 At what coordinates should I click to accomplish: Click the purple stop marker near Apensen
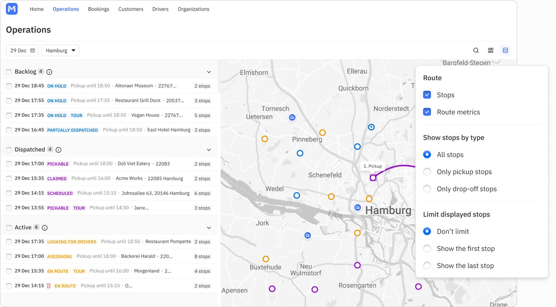click(x=272, y=289)
